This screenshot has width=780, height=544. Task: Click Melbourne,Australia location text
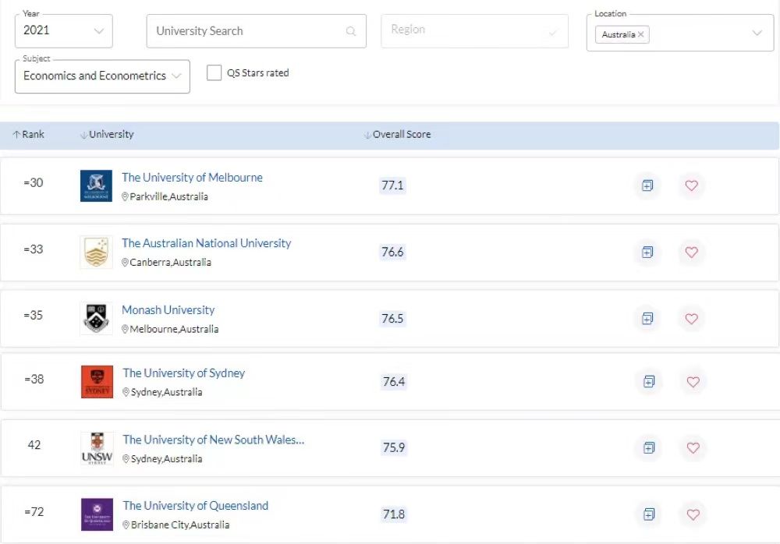(x=174, y=329)
